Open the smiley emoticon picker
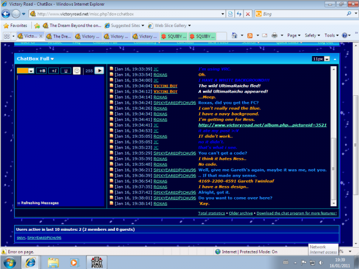Screen dimensions: 359x269 click(x=77, y=71)
